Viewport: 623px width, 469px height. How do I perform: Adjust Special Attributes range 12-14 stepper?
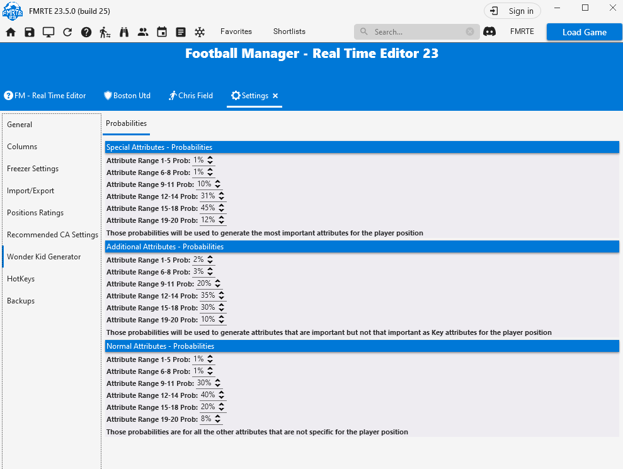tap(221, 196)
